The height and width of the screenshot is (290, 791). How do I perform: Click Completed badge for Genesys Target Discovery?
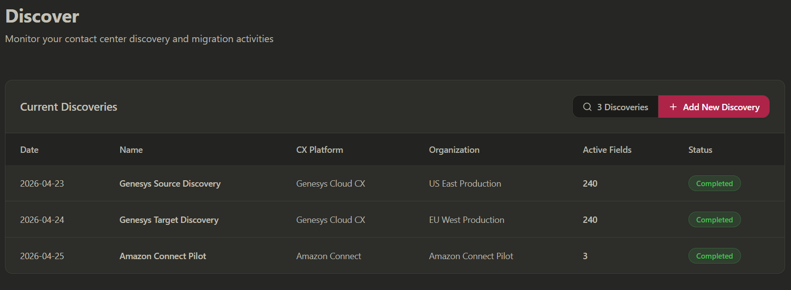click(714, 219)
